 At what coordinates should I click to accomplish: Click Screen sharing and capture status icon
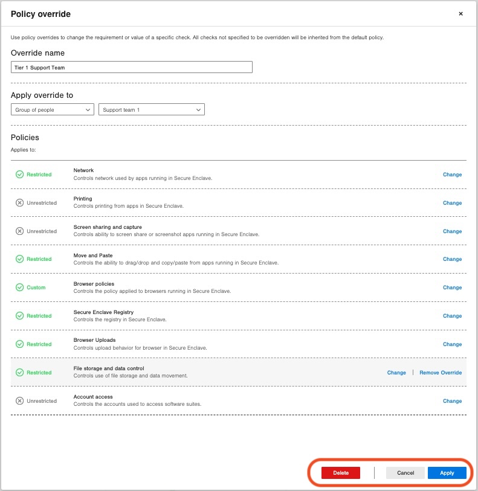pyautogui.click(x=20, y=231)
